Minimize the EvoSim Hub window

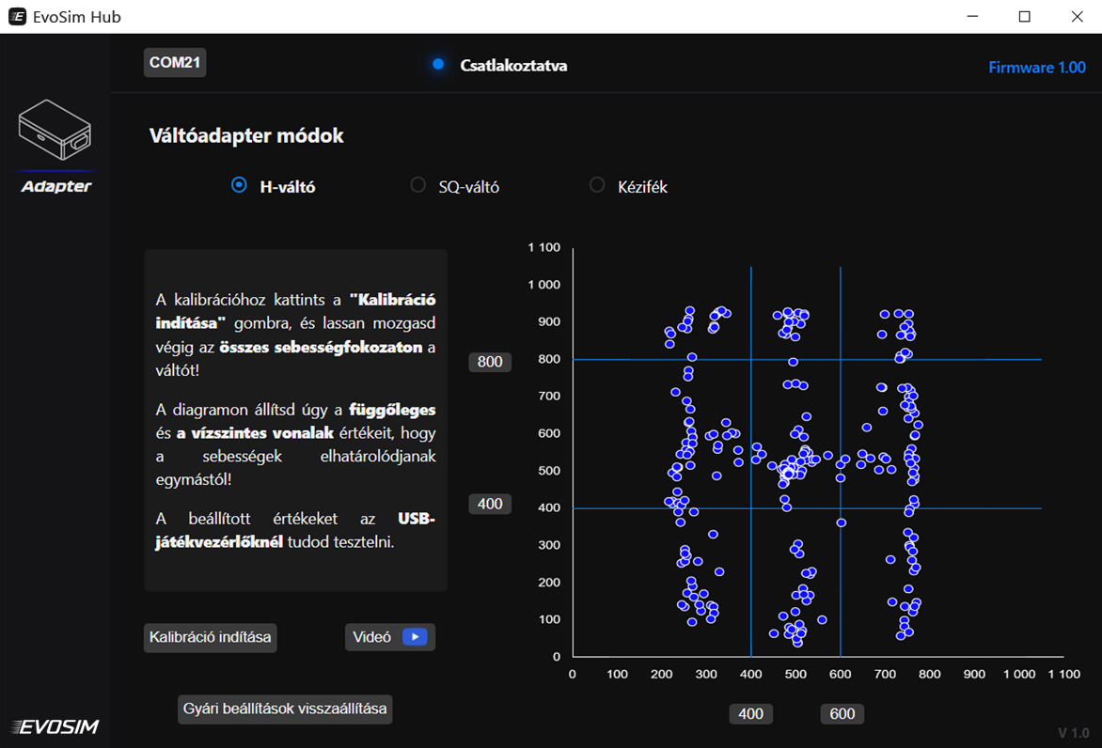(972, 16)
